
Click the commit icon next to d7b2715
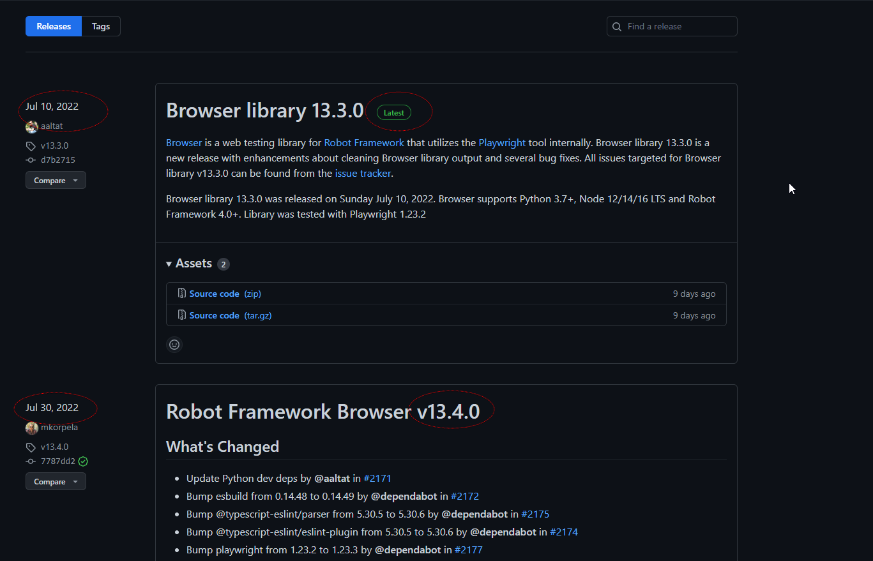coord(30,160)
